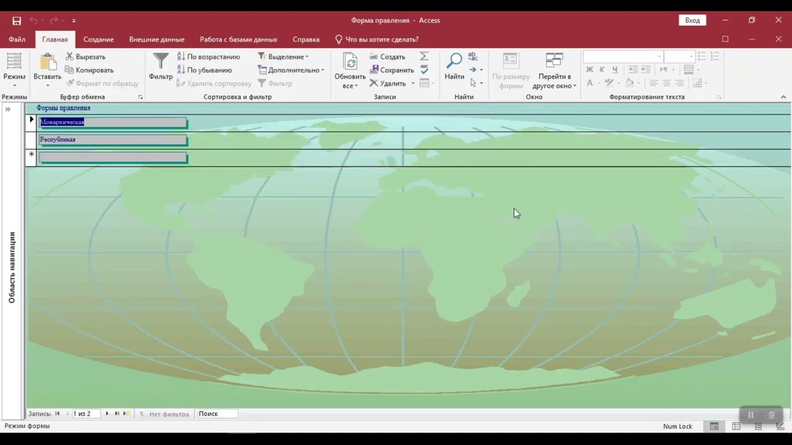Click the Go To arrow icon
The width and height of the screenshot is (792, 445).
(x=473, y=69)
